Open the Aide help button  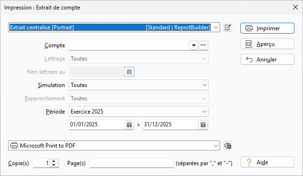[267, 162]
